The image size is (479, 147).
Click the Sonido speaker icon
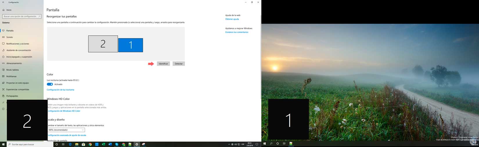[3, 37]
